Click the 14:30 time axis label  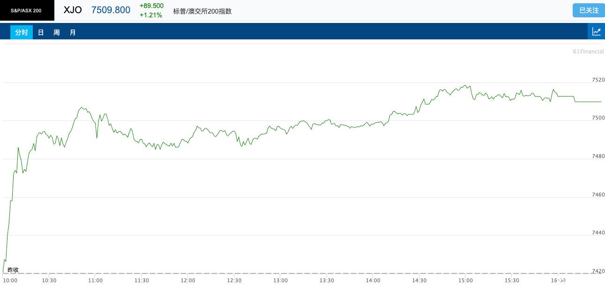tap(419, 280)
